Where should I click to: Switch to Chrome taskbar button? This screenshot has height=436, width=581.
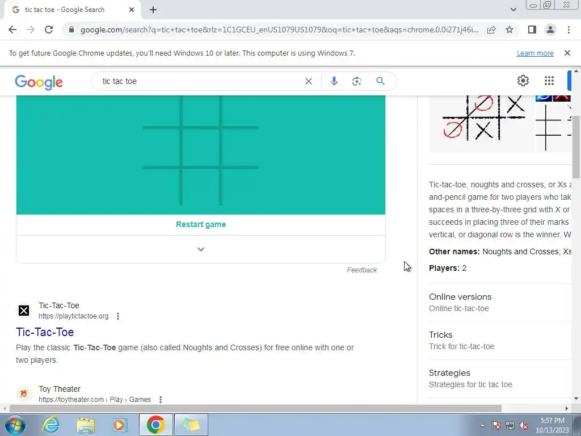tap(155, 425)
